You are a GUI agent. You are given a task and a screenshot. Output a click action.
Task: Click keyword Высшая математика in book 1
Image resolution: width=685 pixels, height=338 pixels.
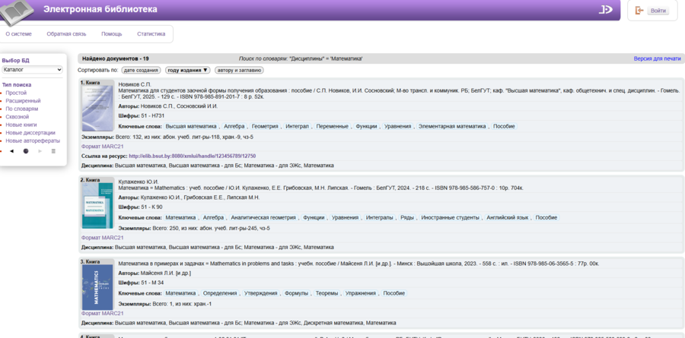tap(191, 127)
